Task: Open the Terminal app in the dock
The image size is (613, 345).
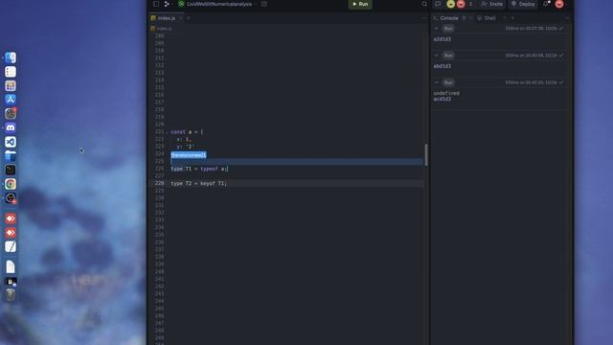Action: coord(11,170)
